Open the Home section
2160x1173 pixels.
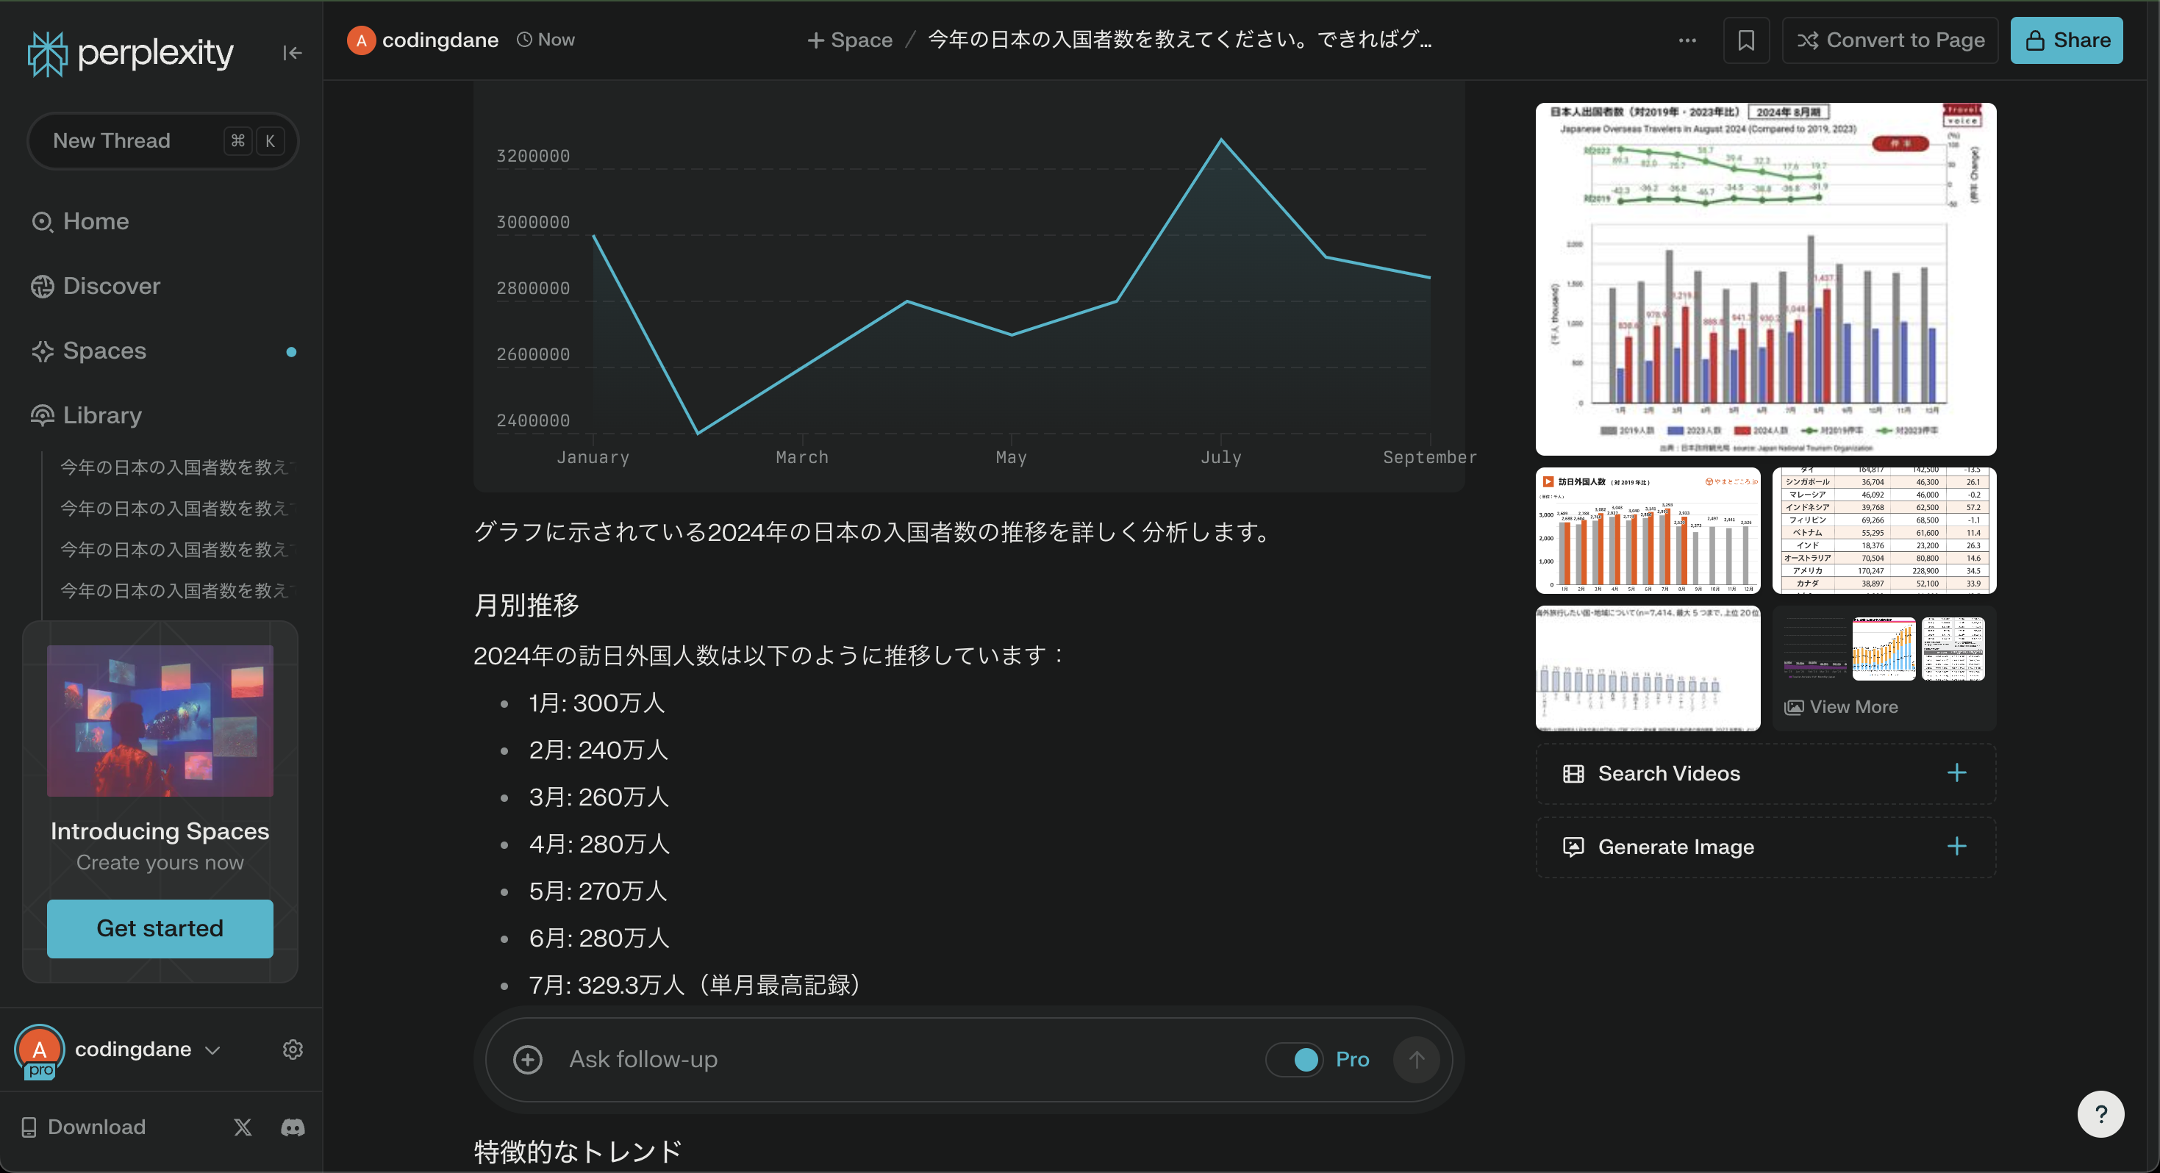tap(95, 220)
